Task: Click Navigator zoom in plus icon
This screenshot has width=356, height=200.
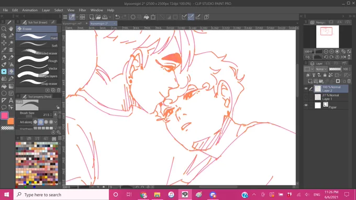Action: pyautogui.click(x=331, y=51)
